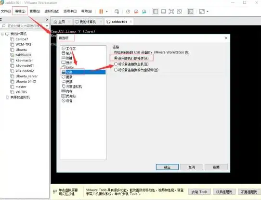
Task: Select VX-TRS virtual machine
Action: (21, 92)
